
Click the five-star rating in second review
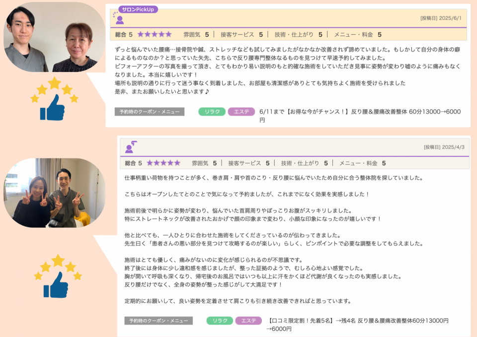tap(163, 163)
